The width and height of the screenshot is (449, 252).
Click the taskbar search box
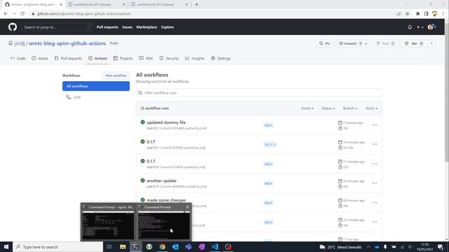(58, 247)
